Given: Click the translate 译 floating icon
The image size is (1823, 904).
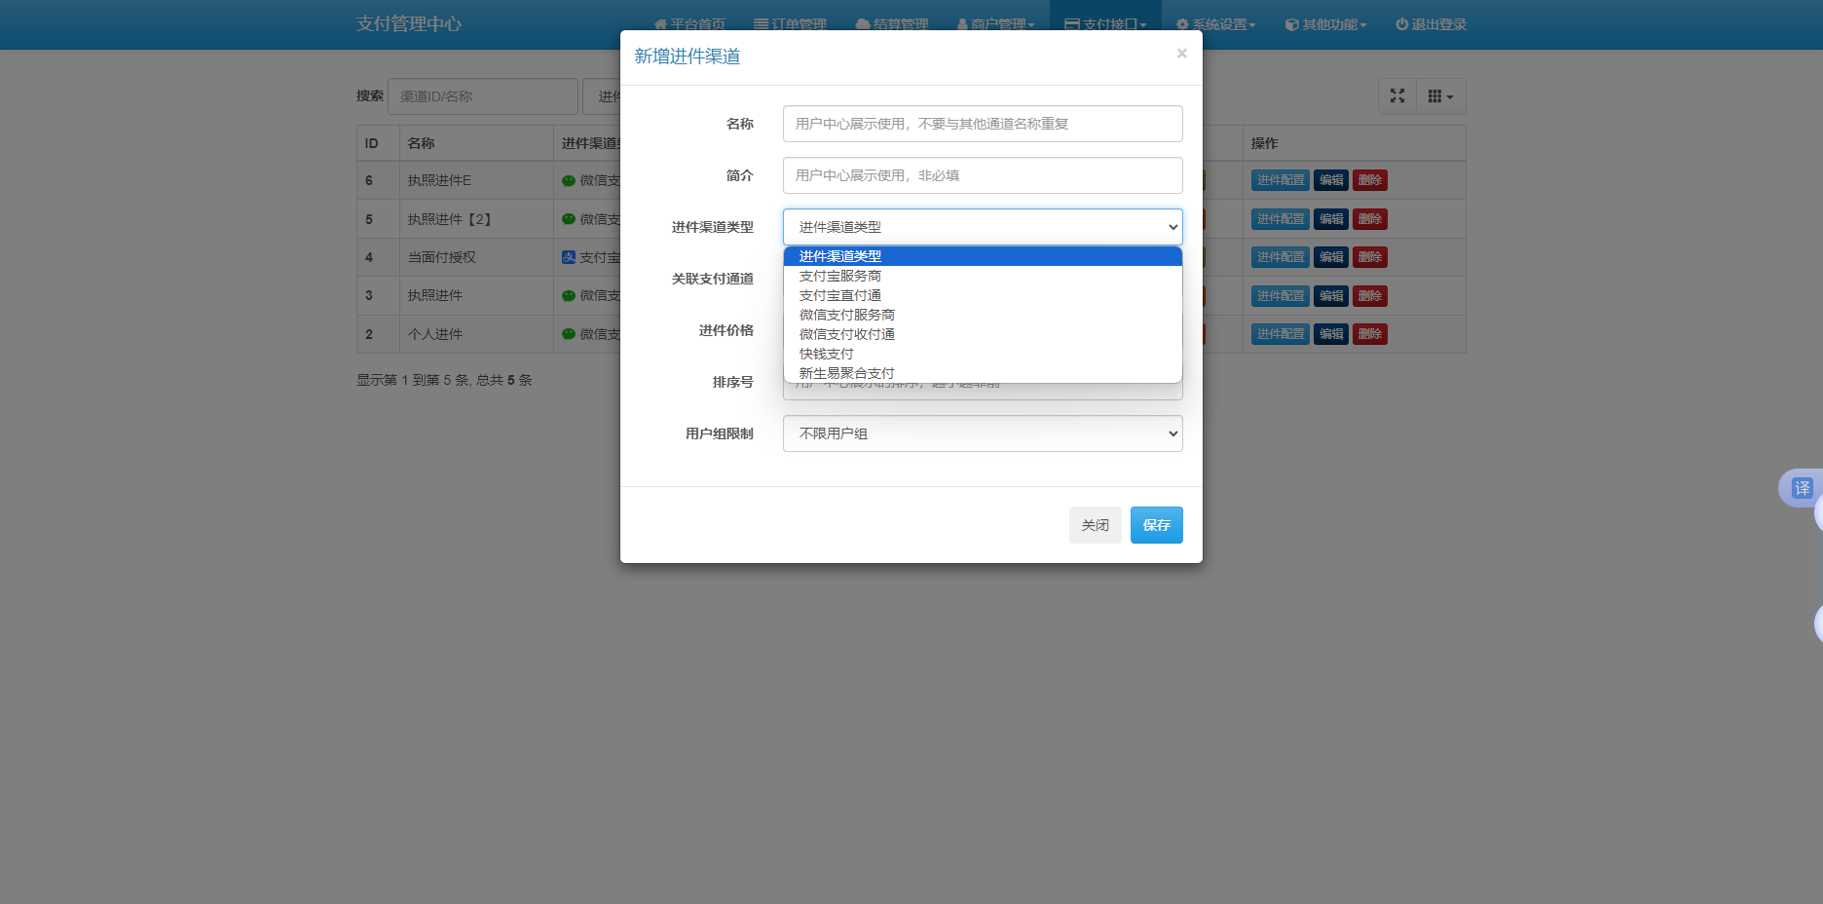Looking at the screenshot, I should point(1802,488).
